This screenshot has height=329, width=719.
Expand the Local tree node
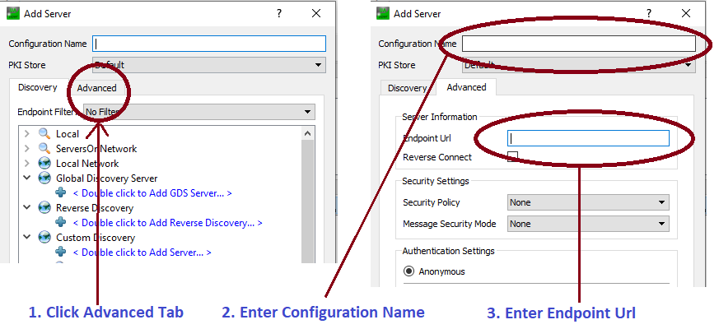tap(27, 134)
